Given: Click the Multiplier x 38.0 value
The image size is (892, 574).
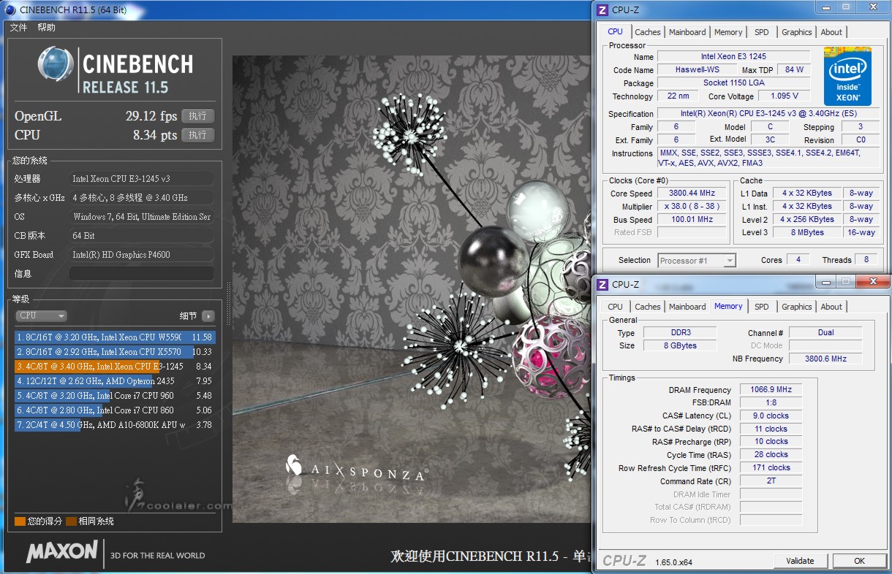Looking at the screenshot, I should (692, 207).
